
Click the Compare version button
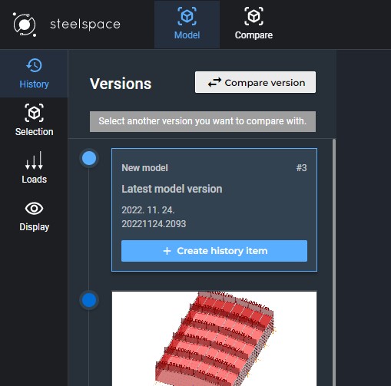coord(255,82)
